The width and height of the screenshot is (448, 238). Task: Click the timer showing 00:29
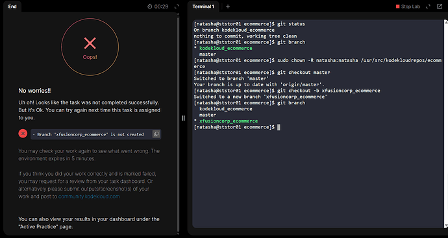[162, 6]
